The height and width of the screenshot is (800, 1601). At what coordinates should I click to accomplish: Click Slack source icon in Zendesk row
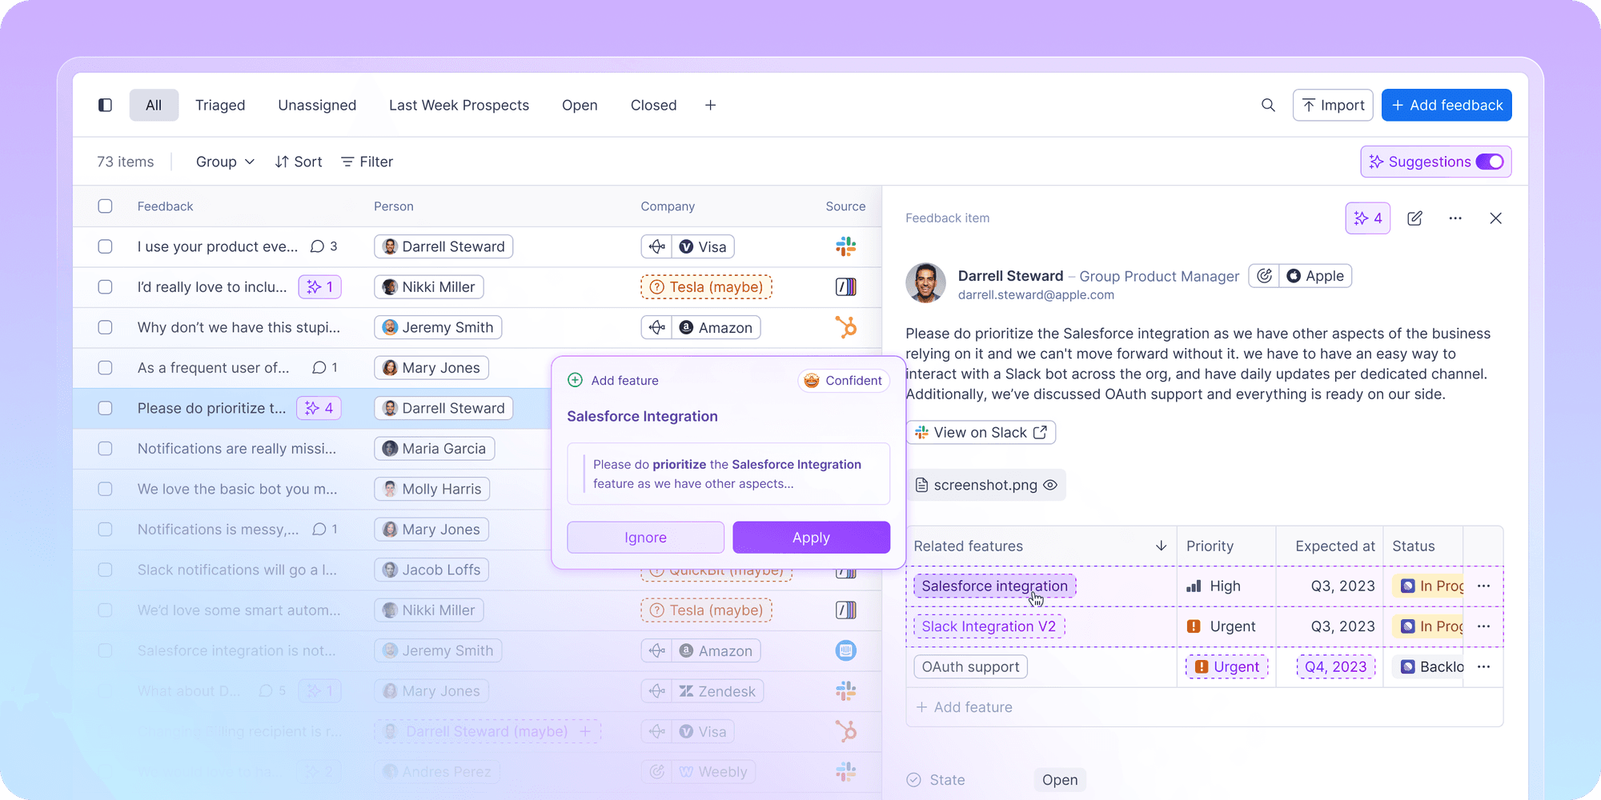point(845,690)
